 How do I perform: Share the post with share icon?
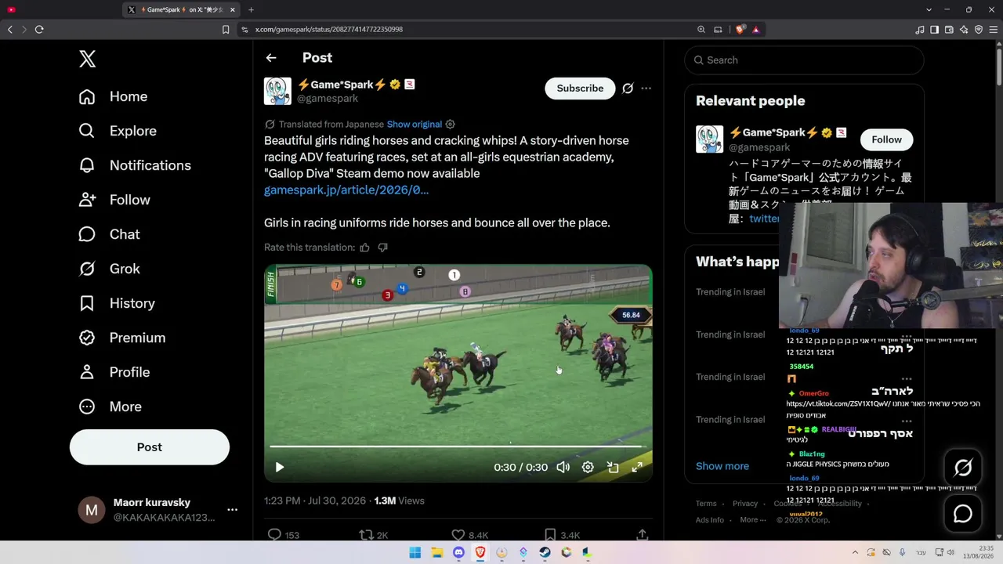click(643, 535)
